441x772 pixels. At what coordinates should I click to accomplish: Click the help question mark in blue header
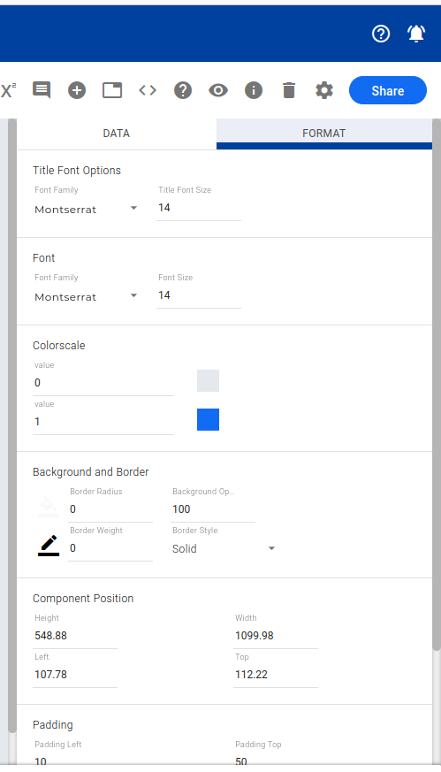pos(381,34)
